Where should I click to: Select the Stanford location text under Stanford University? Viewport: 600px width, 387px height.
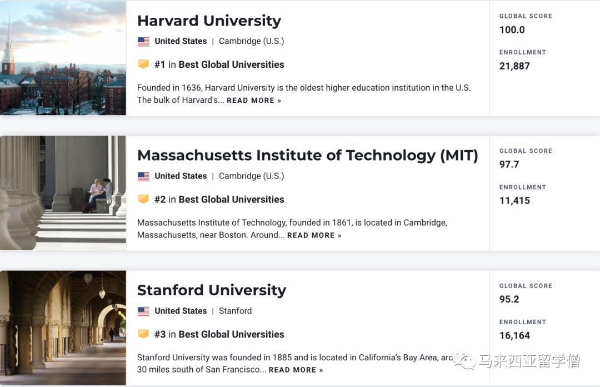click(x=235, y=311)
